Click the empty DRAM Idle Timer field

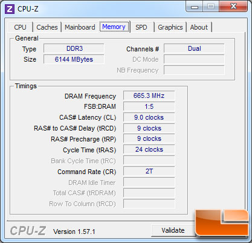point(149,183)
